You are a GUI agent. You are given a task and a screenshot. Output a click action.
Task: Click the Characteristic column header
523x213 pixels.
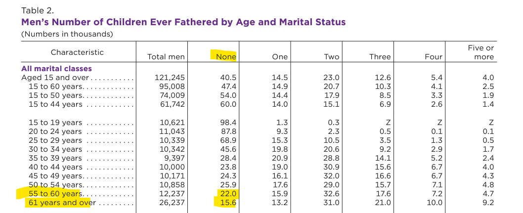coord(77,52)
